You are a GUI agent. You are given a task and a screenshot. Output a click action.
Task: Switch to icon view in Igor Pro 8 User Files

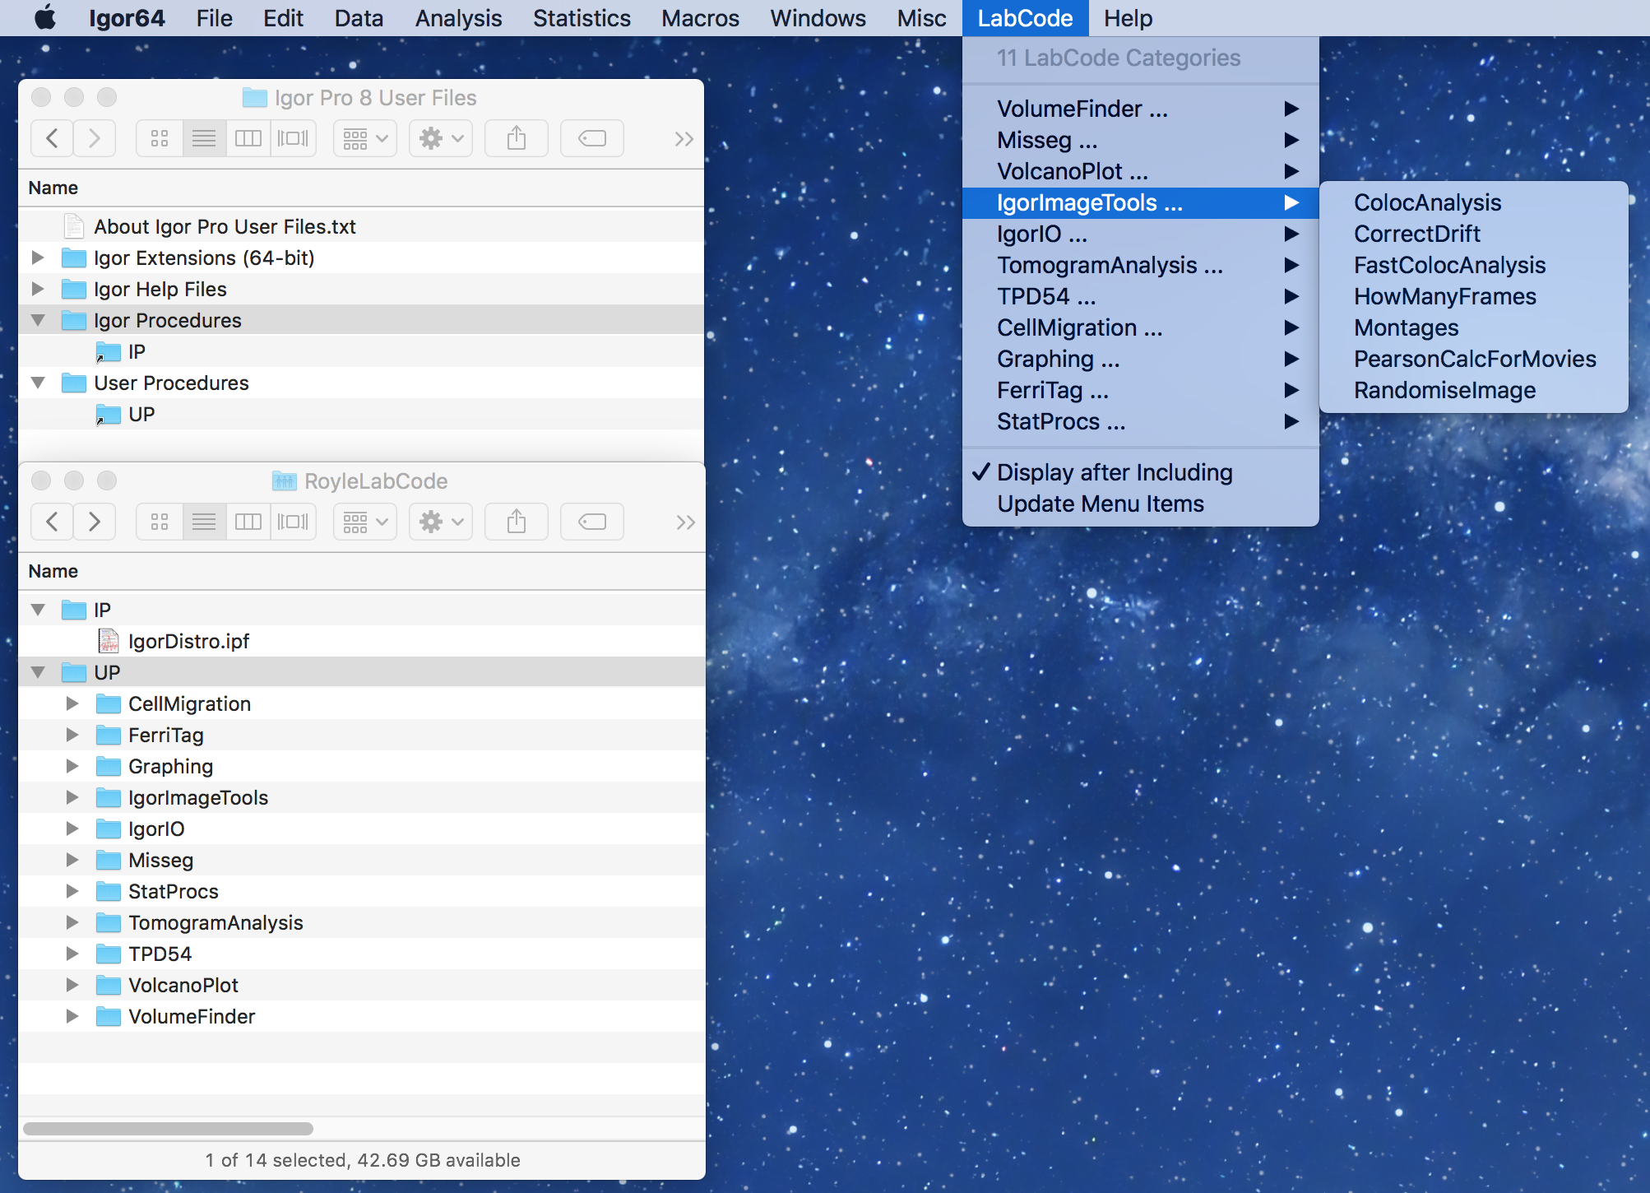click(160, 138)
